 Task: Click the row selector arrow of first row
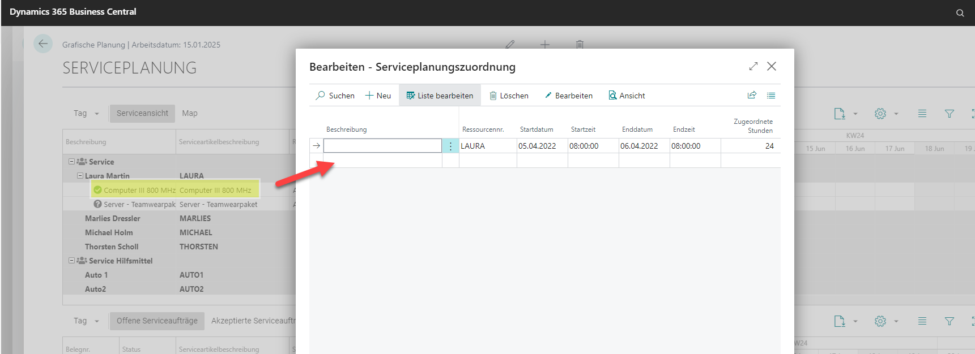(x=317, y=146)
